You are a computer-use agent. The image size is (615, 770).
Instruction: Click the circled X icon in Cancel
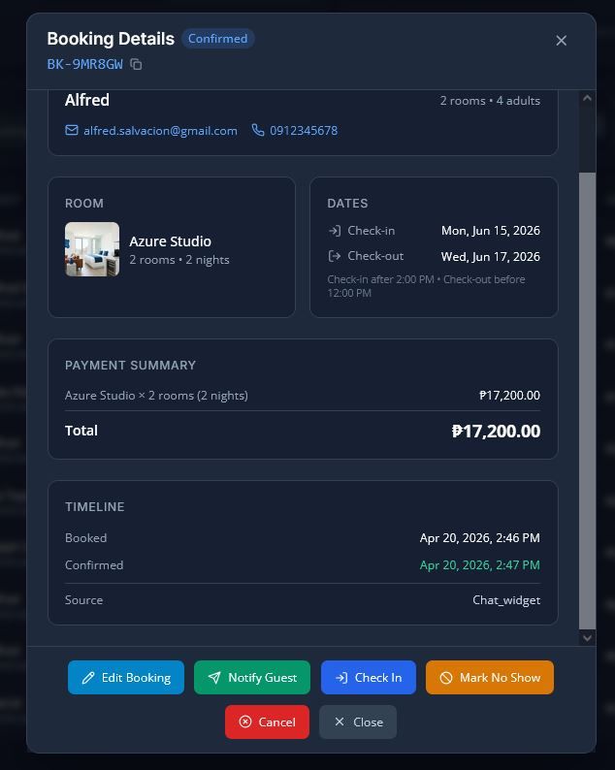(245, 722)
